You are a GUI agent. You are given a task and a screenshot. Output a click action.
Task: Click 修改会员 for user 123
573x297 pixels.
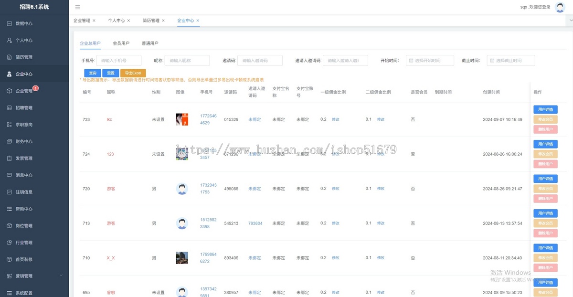click(x=545, y=154)
